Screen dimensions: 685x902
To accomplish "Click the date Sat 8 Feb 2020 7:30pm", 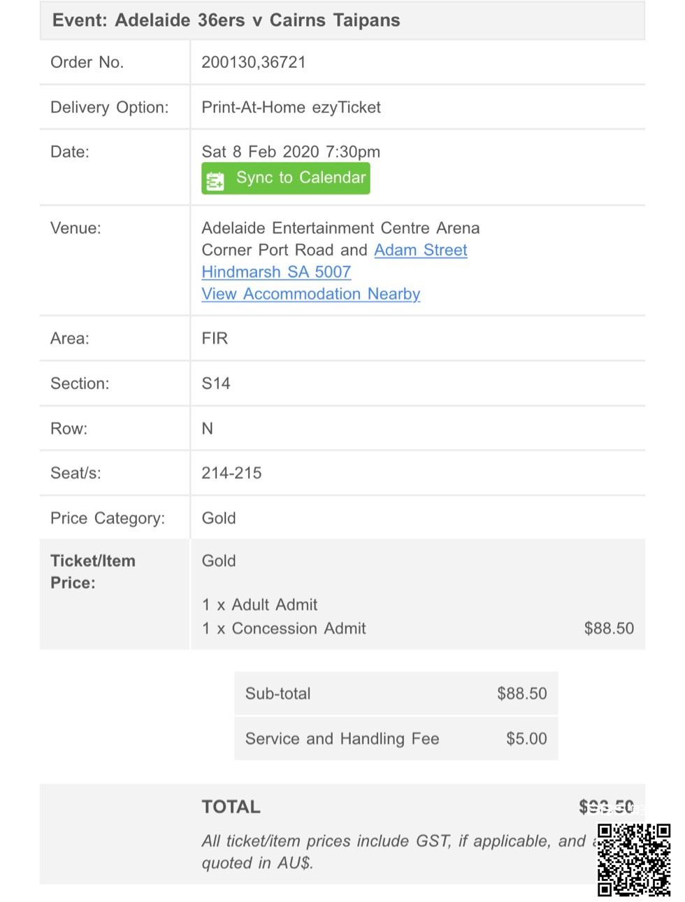I will coord(291,152).
